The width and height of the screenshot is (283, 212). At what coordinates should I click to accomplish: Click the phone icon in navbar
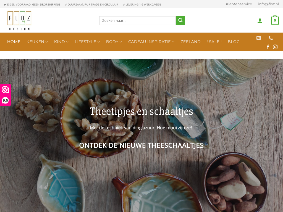tap(271, 38)
